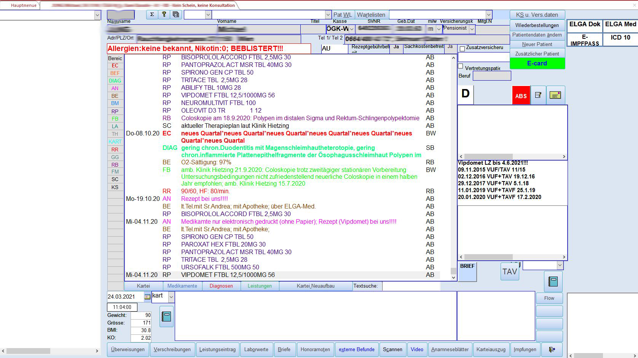Screen dimensions: 638x358
Task: Open the wide dropdown left of Pat WL
Action: 328,15
